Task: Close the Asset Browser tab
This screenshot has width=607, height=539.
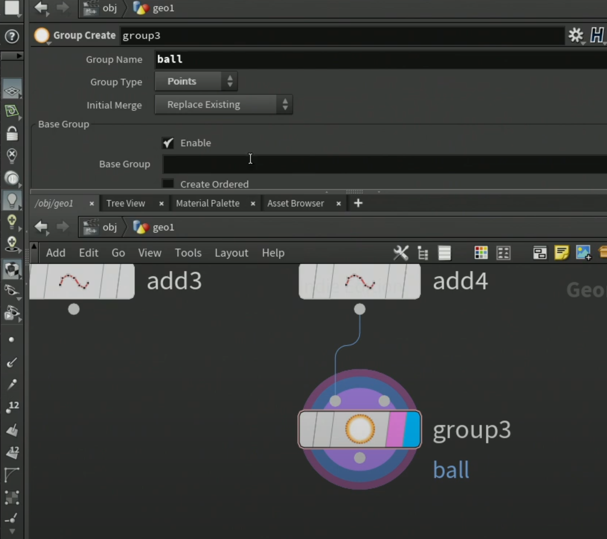Action: click(x=338, y=204)
